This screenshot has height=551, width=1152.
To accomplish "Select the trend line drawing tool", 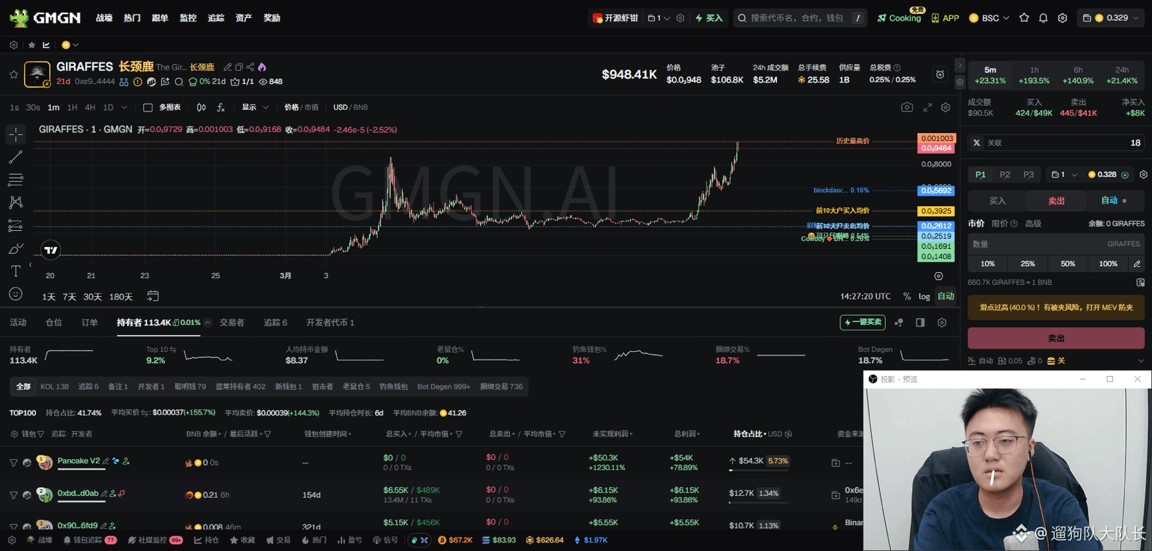I will (15, 158).
